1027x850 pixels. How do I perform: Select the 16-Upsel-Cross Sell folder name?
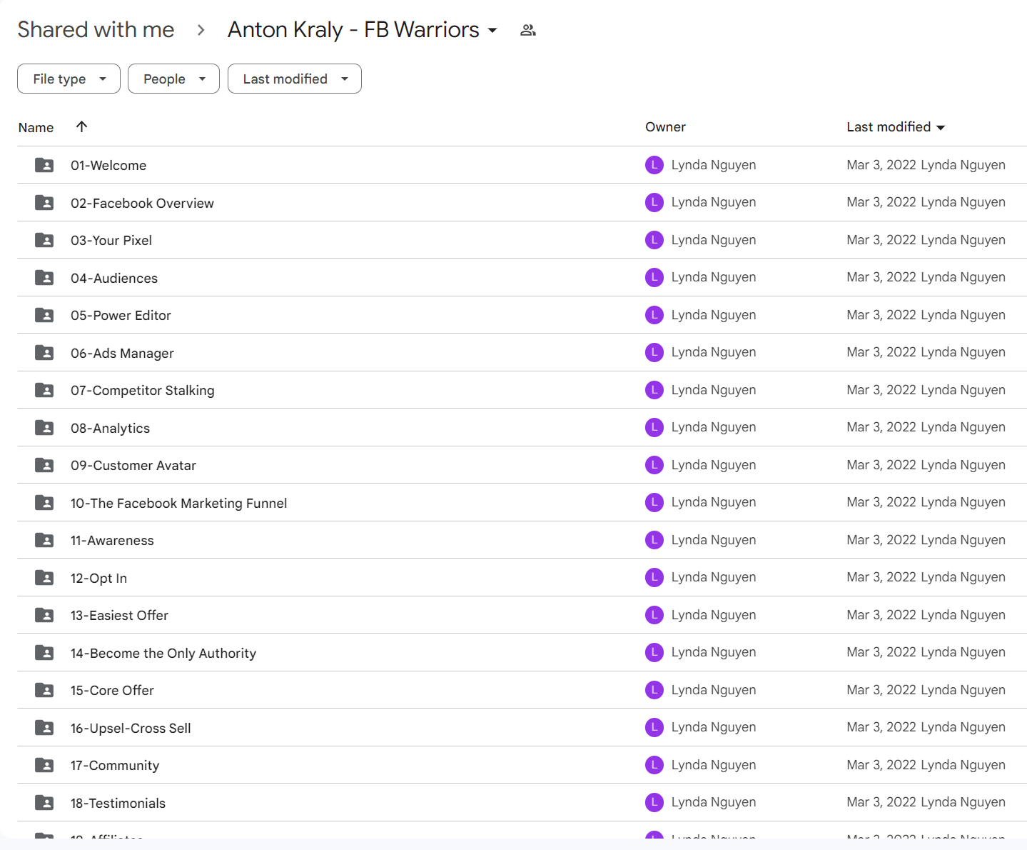point(131,728)
